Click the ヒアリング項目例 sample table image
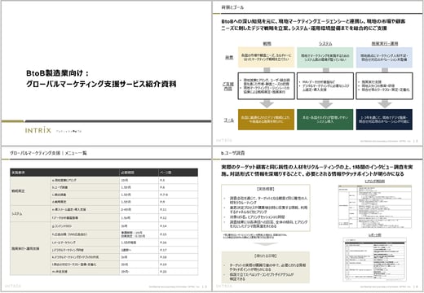 [375, 207]
